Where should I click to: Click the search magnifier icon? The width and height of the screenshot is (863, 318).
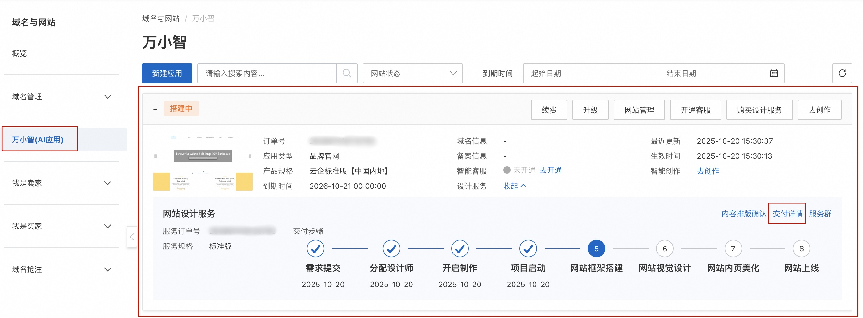(347, 73)
